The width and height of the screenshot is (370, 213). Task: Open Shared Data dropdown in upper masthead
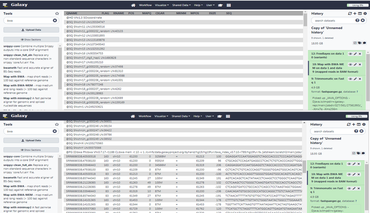(181, 5)
